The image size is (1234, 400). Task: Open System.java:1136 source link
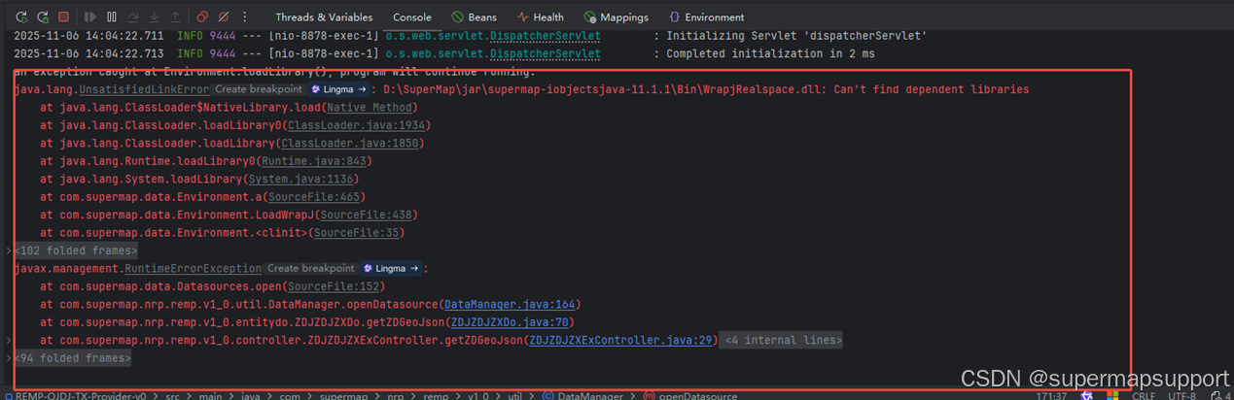tap(300, 180)
